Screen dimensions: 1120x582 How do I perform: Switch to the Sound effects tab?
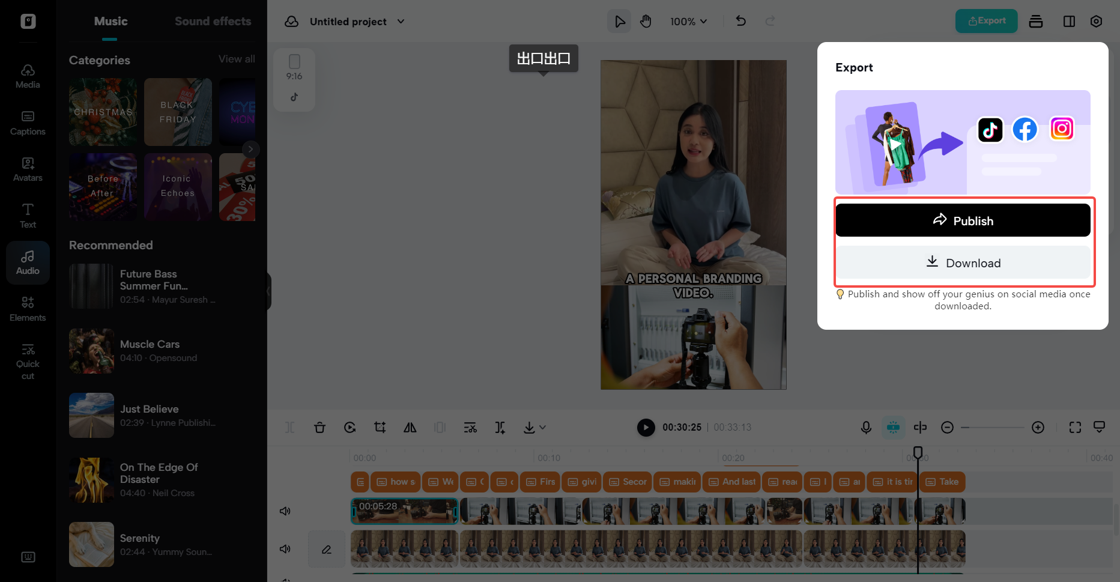pyautogui.click(x=213, y=22)
